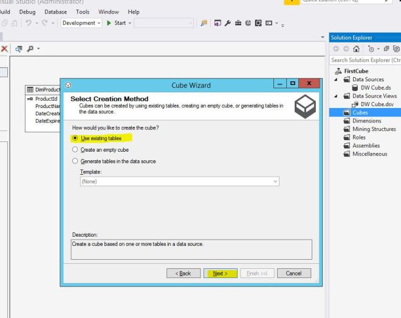Click the Search Solution Explorer field
This screenshot has width=401, height=318.
point(365,60)
